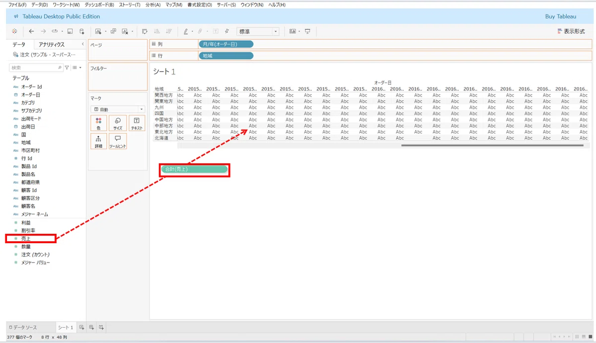The image size is (596, 343).
Task: Toggle mark labels with the T icon
Action: (x=216, y=31)
